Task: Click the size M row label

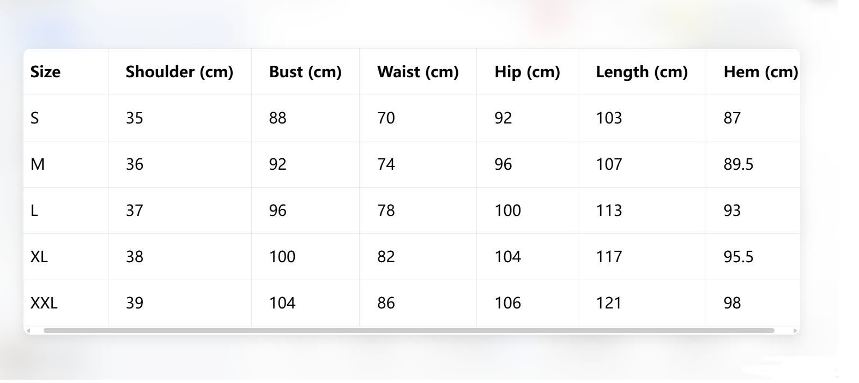Action: tap(37, 164)
